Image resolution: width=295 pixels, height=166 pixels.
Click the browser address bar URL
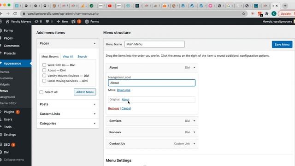pyautogui.click(x=63, y=13)
